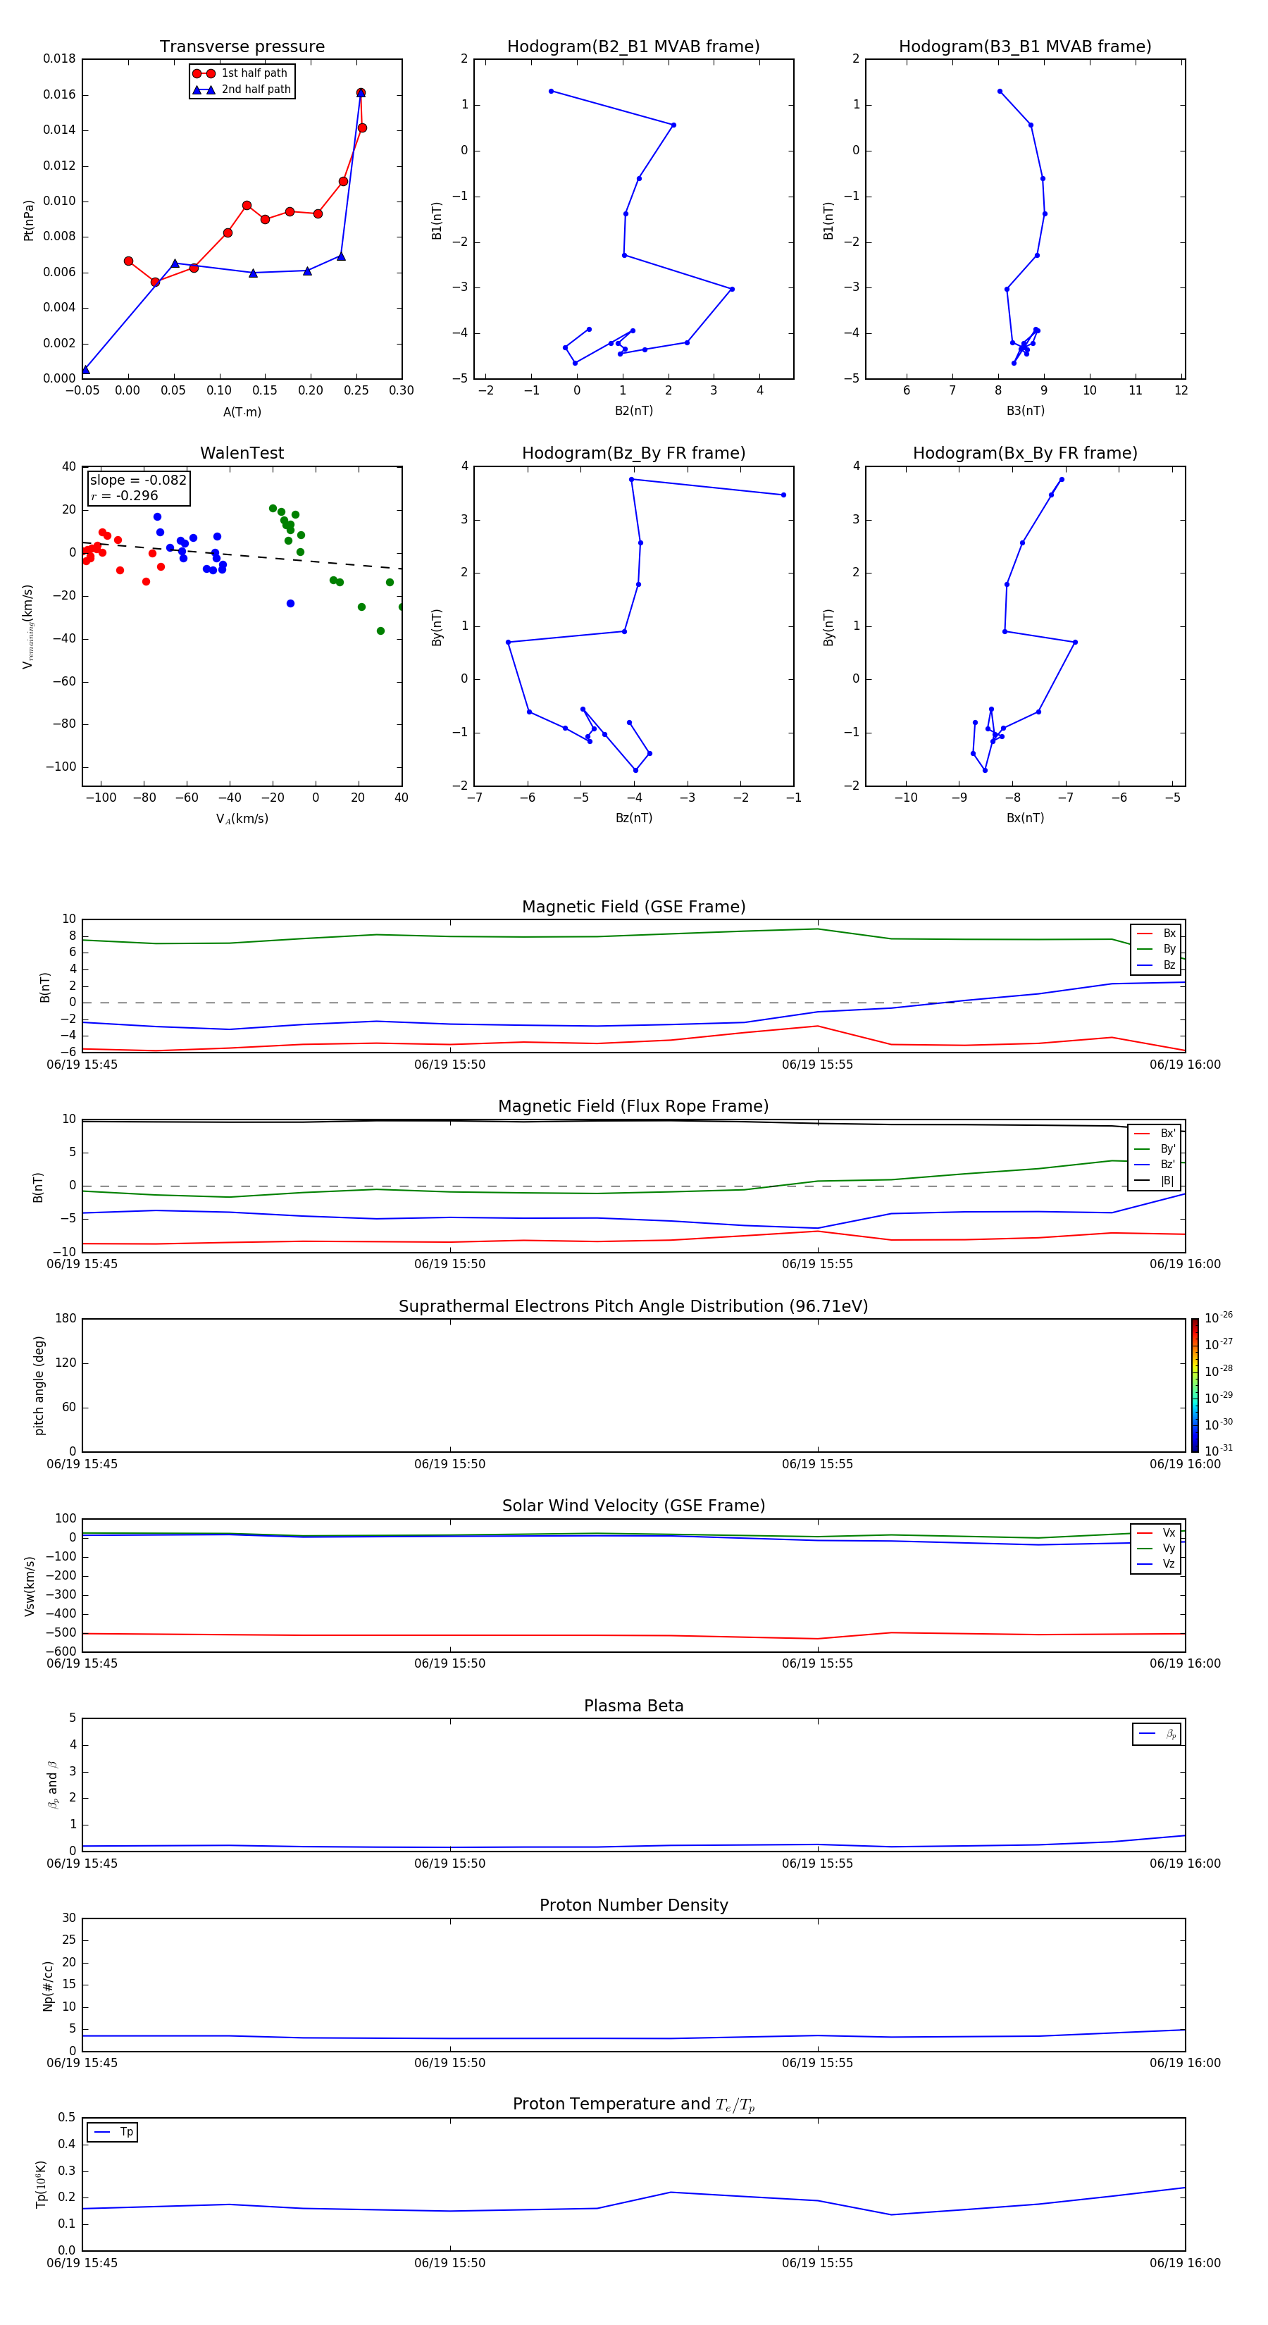Click the |B| legend entry in Flux Rope plot
The height and width of the screenshot is (2325, 1268).
tap(1155, 1181)
